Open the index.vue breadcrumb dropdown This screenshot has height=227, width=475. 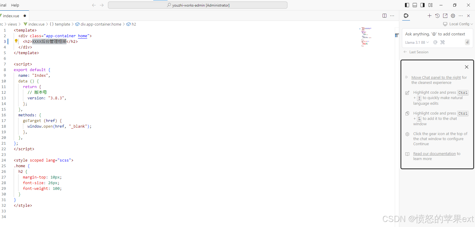(x=34, y=24)
